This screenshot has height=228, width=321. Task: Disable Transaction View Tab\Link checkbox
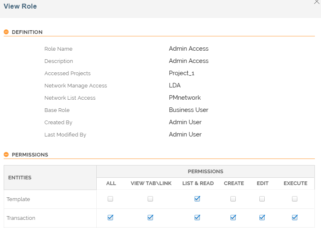click(x=150, y=218)
